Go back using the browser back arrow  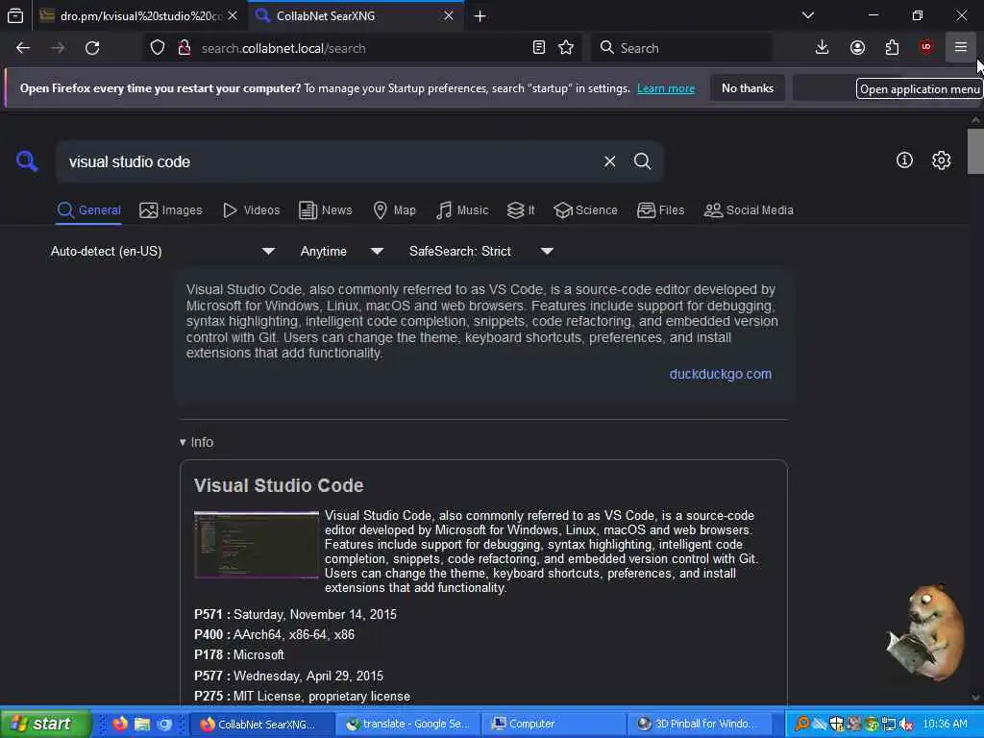pos(23,48)
